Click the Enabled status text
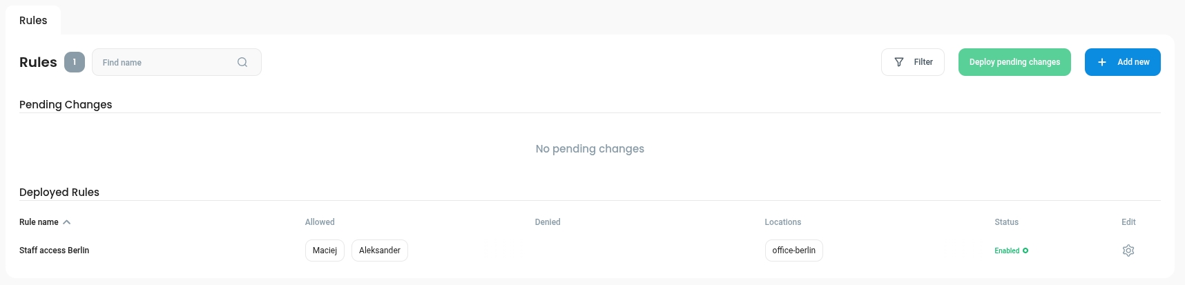1185x285 pixels. [x=1007, y=250]
